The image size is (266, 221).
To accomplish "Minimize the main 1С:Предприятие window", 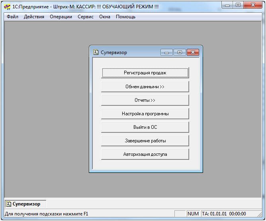I will tap(227, 5).
